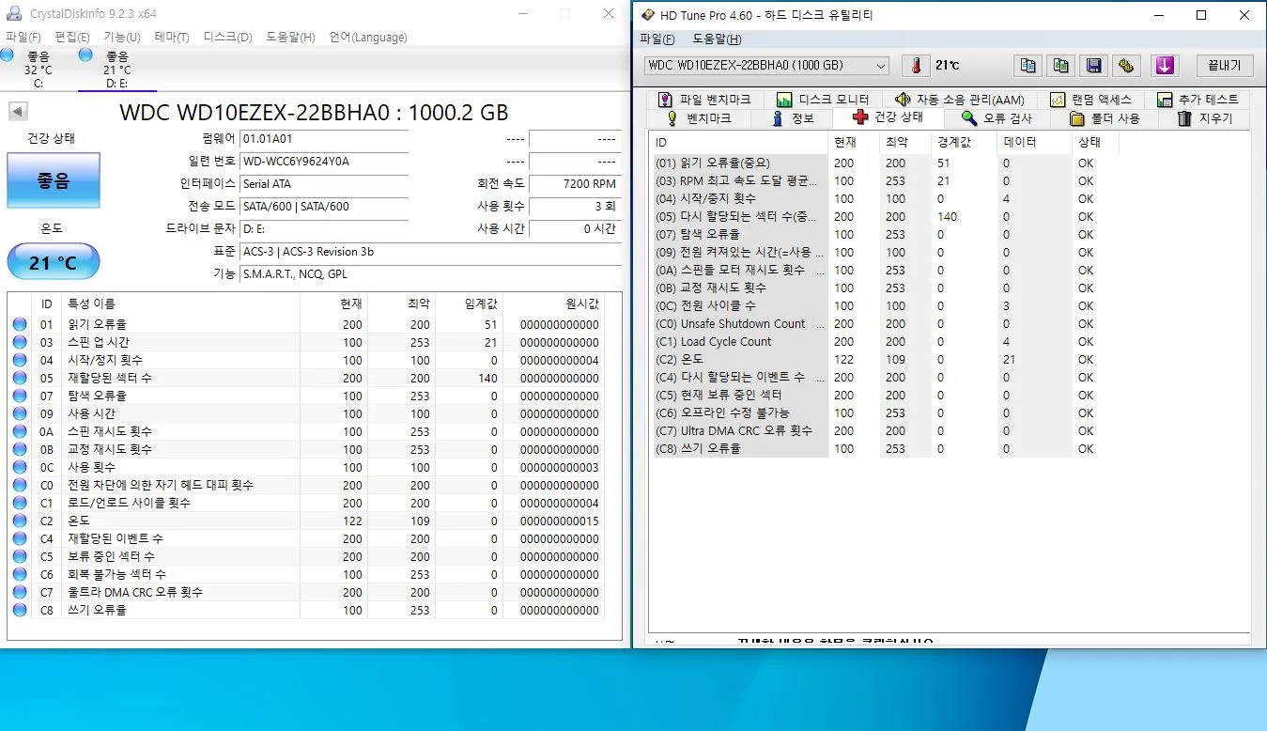
Task: Switch to 정보 tab in HD Tune
Action: tap(794, 118)
